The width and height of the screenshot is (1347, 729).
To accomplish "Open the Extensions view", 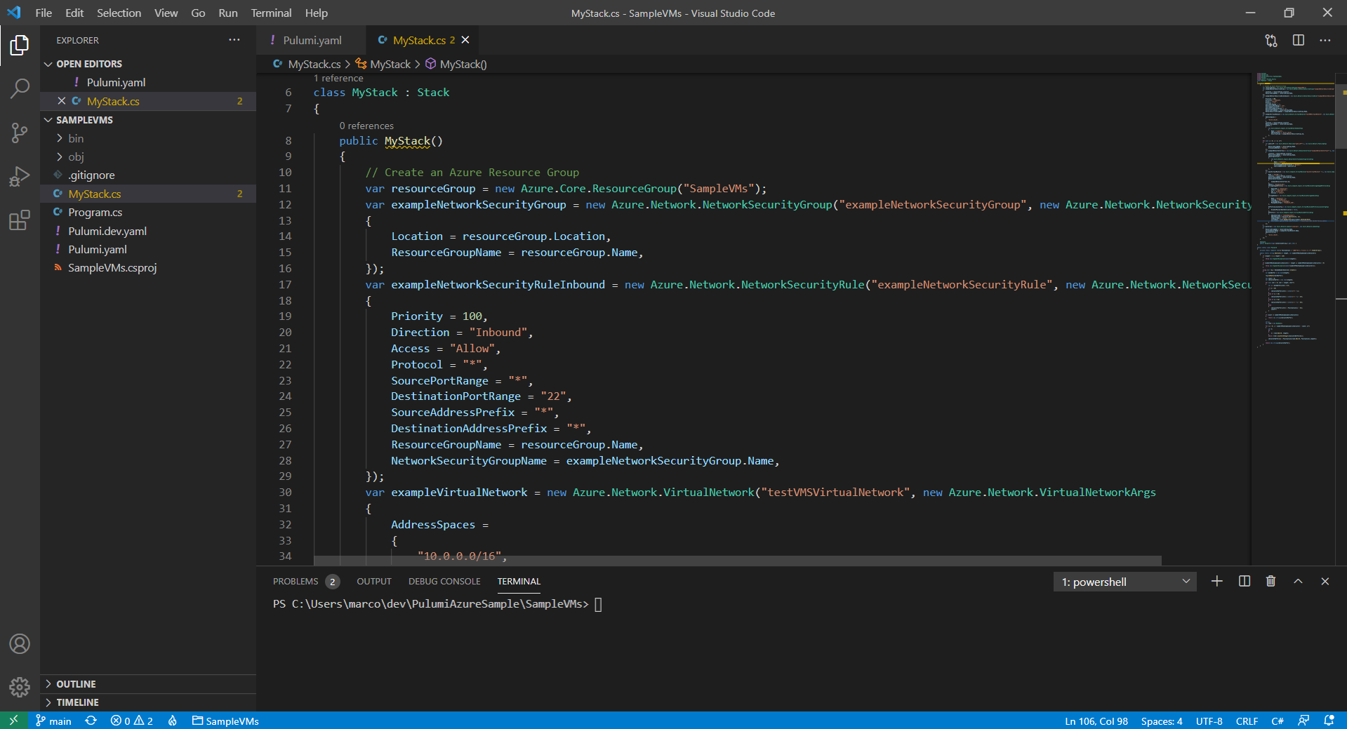I will tap(20, 220).
